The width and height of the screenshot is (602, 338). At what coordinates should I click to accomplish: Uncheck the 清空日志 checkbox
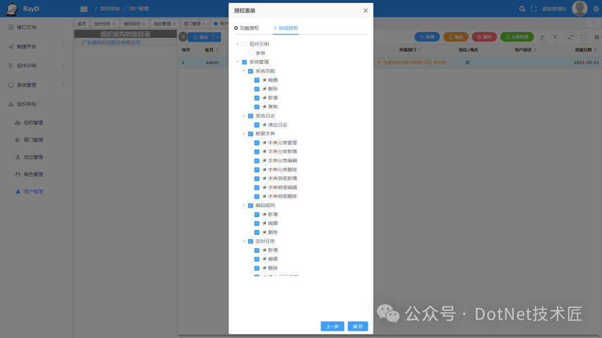256,125
